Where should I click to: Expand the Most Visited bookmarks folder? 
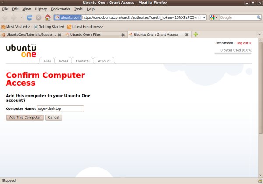click(16, 27)
